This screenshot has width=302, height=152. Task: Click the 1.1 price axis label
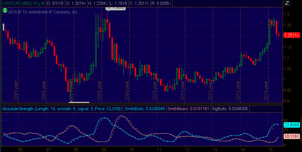(286, 58)
